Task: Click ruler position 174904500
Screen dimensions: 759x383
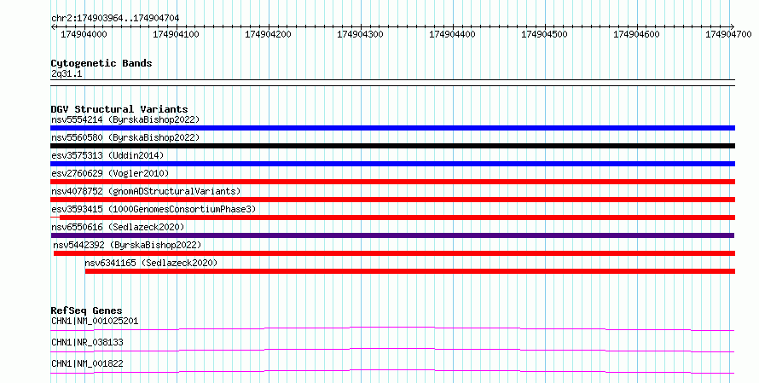Action: 545,34
